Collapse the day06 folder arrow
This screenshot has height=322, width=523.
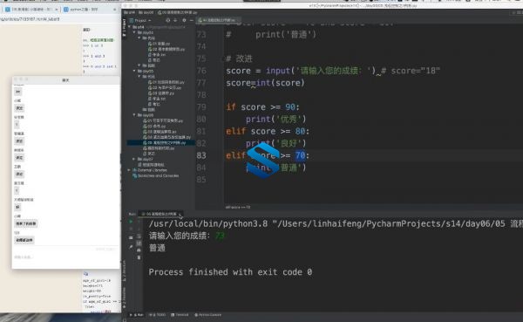coord(134,115)
